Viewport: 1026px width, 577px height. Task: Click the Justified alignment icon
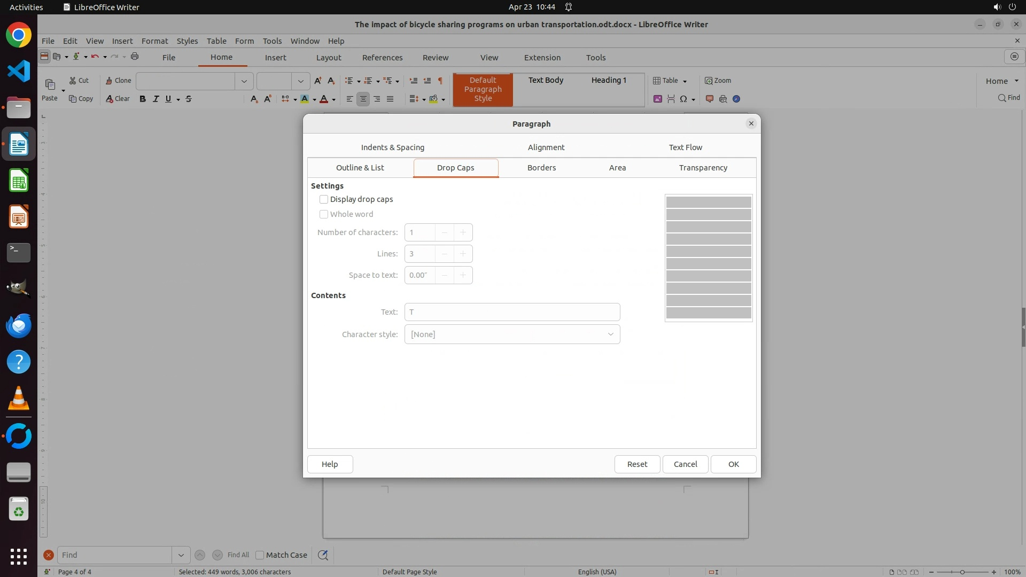390,99
